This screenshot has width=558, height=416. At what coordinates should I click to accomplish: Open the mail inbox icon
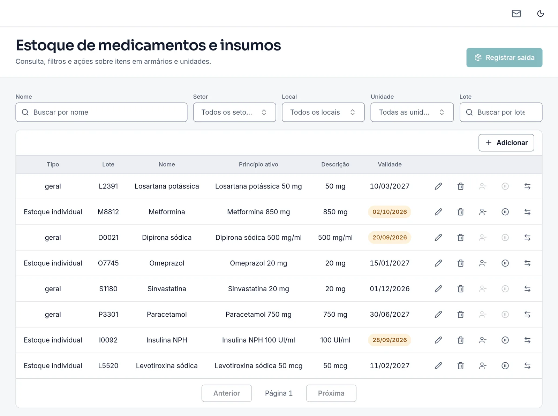pos(516,14)
